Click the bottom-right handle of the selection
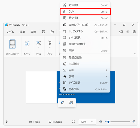The image size is (140, 128). coord(74,95)
